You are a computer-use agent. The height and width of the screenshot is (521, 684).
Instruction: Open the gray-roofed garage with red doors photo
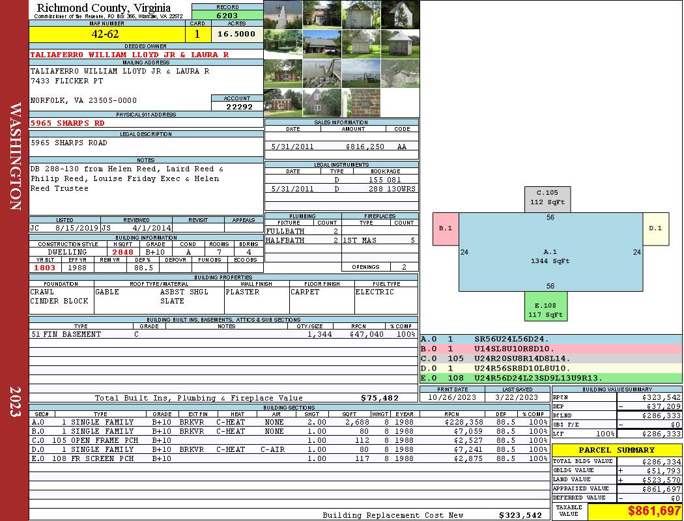point(322,44)
